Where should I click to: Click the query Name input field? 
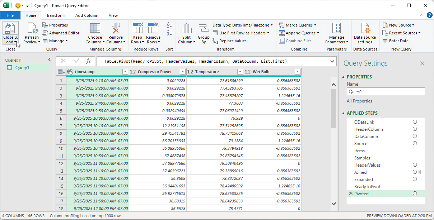[386, 92]
